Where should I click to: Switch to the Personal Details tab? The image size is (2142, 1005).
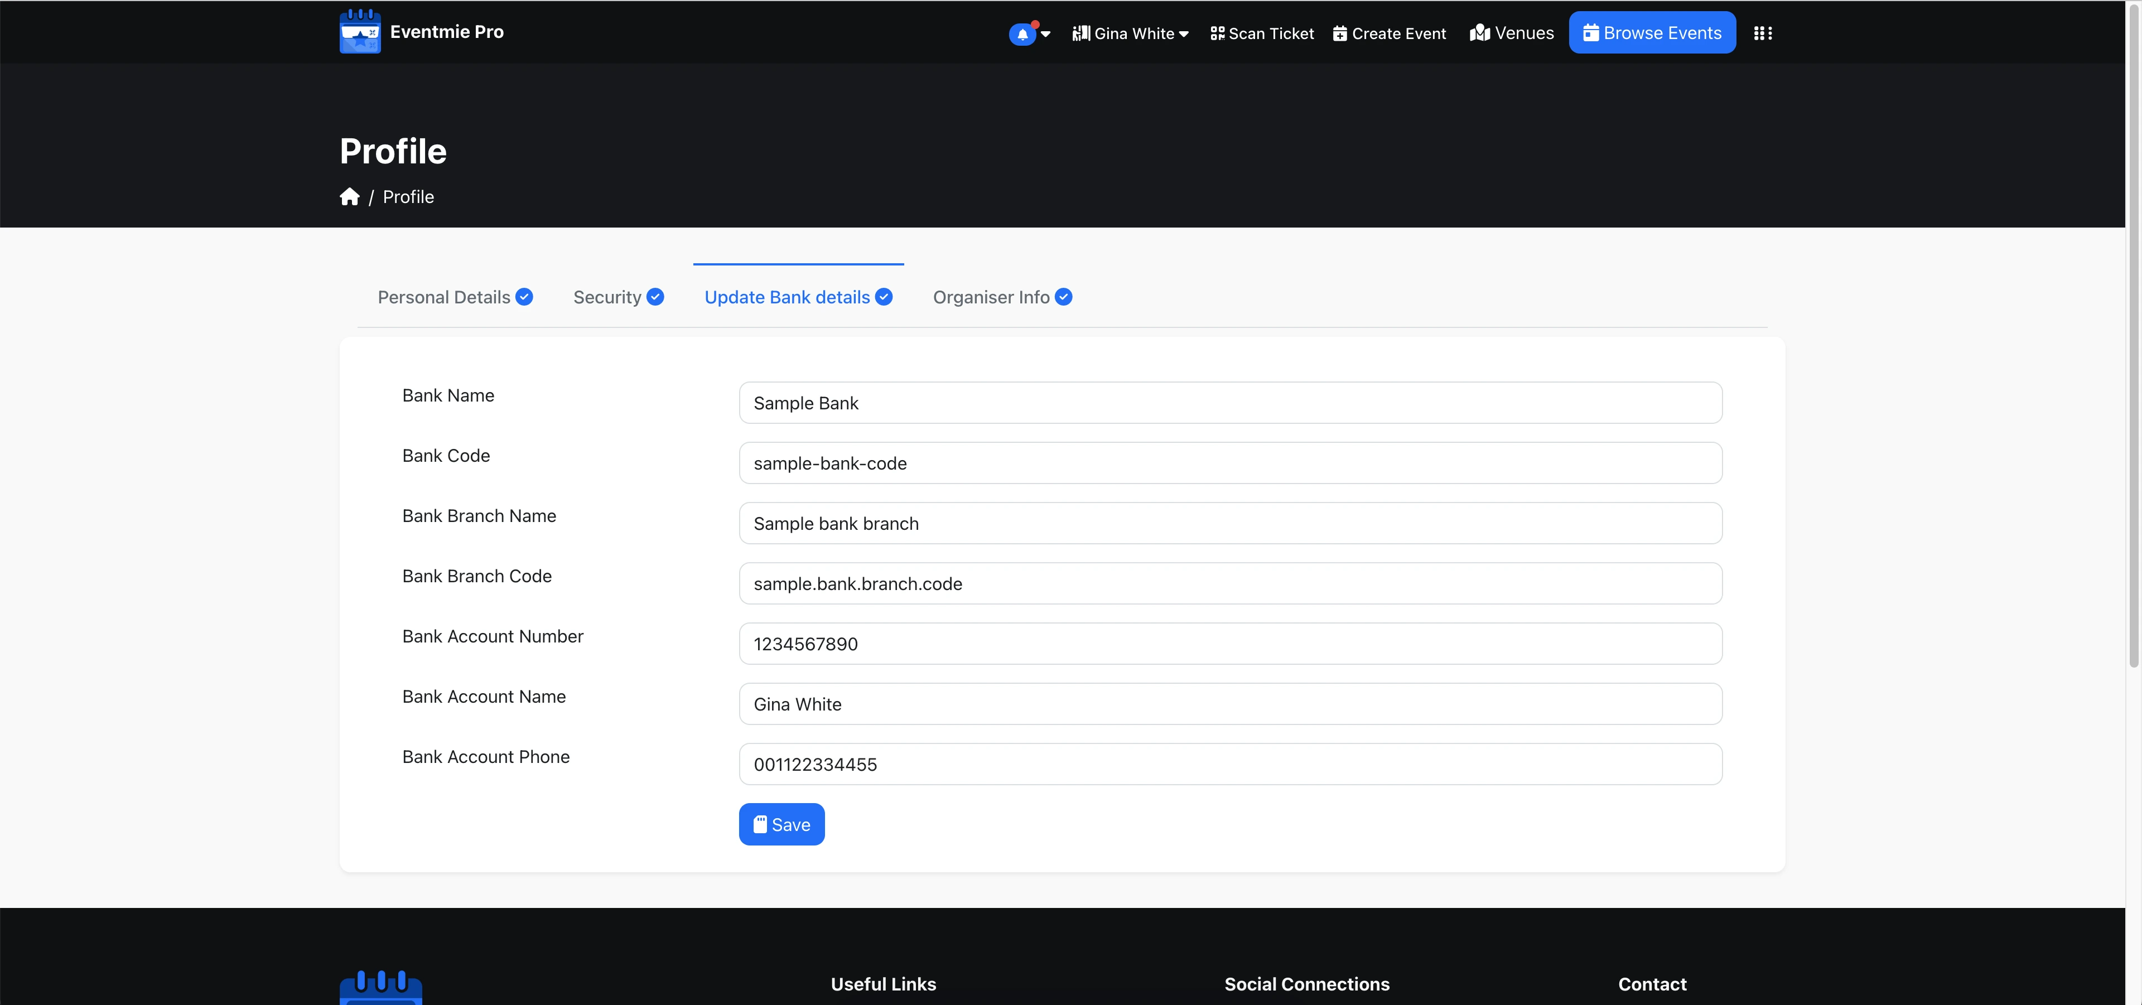455,297
